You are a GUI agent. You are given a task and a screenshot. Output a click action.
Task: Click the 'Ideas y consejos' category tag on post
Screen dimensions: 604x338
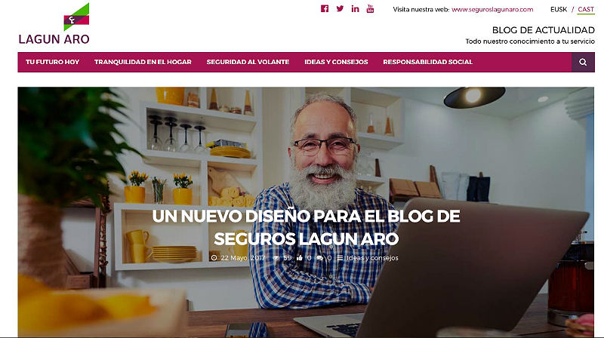[x=372, y=258]
